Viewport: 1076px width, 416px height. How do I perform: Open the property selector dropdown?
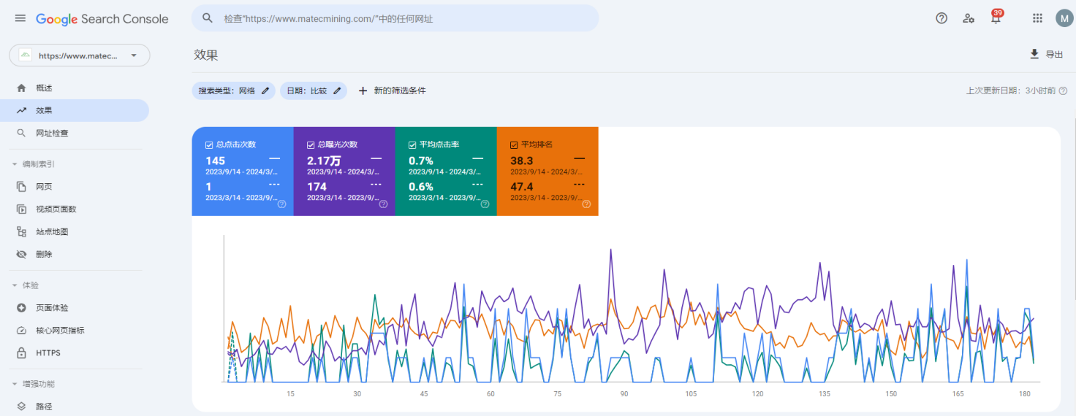(x=79, y=55)
